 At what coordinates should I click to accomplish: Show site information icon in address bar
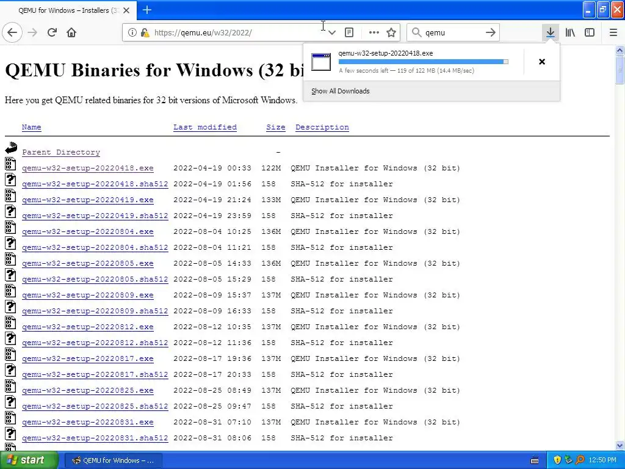[132, 33]
